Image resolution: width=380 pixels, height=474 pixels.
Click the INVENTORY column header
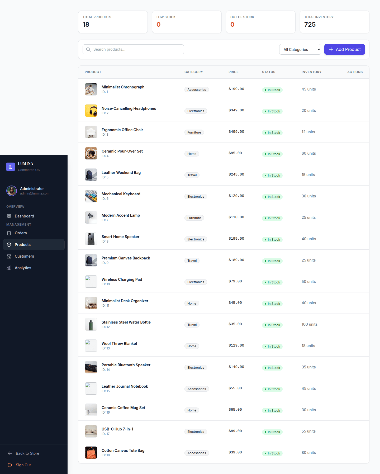[311, 72]
